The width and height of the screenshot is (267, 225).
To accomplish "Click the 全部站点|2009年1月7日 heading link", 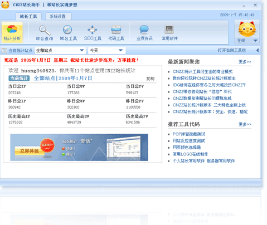I will tap(63, 78).
